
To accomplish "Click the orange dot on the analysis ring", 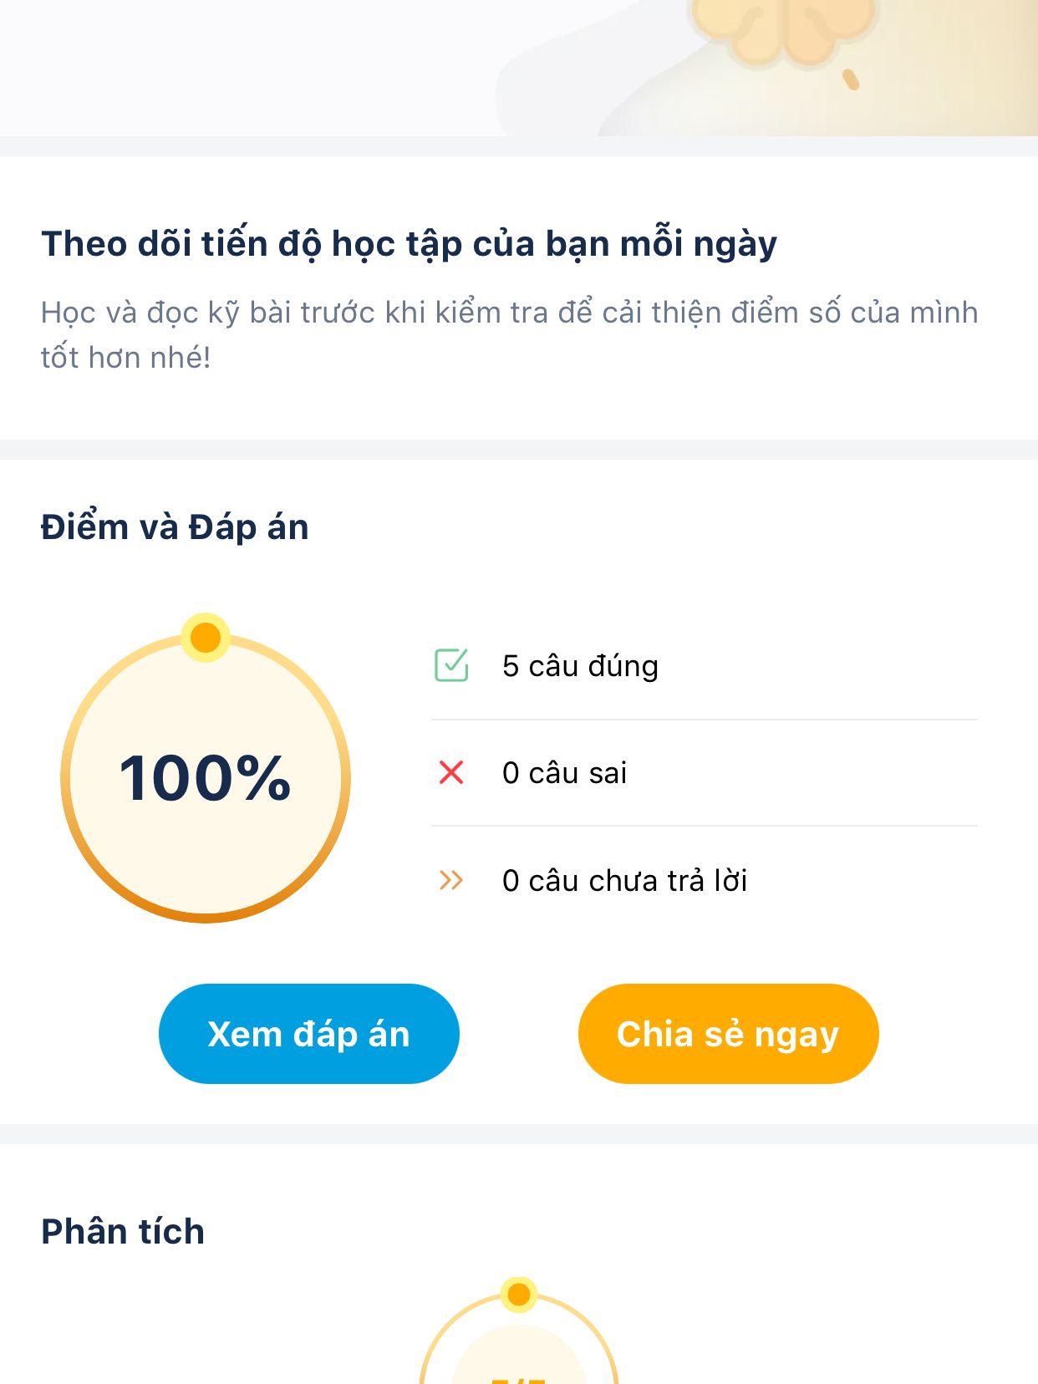I will [519, 1295].
